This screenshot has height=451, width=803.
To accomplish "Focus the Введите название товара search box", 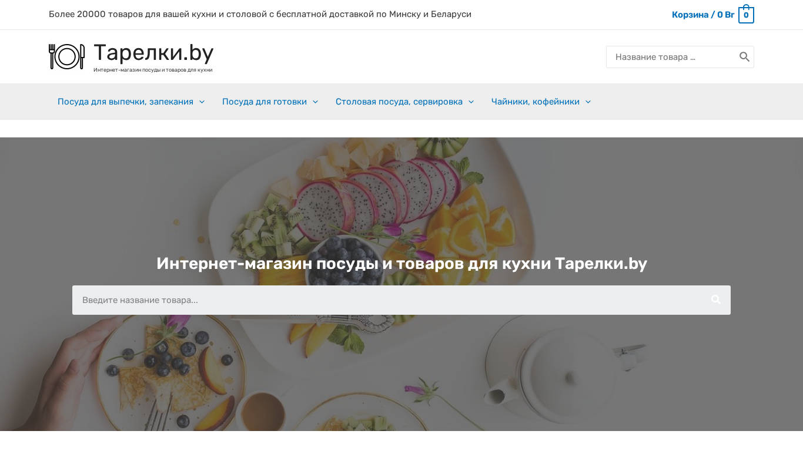I will coord(387,300).
